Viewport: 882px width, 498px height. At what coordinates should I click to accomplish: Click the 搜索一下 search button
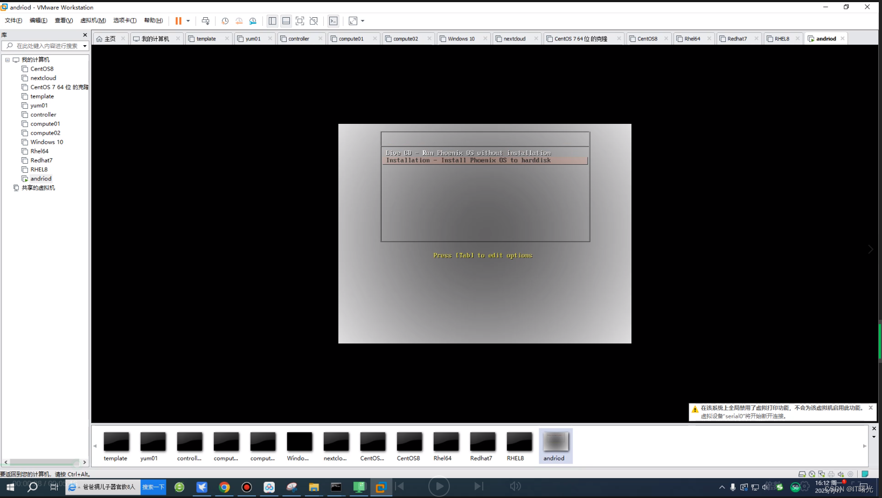click(154, 487)
